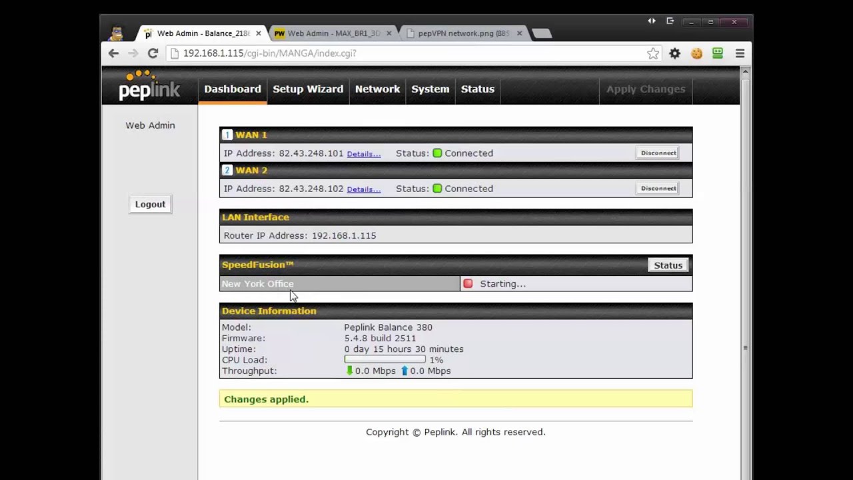Close the Web Admin - Balance tab
The height and width of the screenshot is (480, 853).
point(258,33)
